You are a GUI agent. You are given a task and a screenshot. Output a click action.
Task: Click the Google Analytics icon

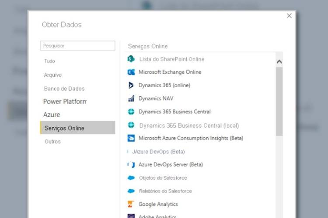click(130, 204)
